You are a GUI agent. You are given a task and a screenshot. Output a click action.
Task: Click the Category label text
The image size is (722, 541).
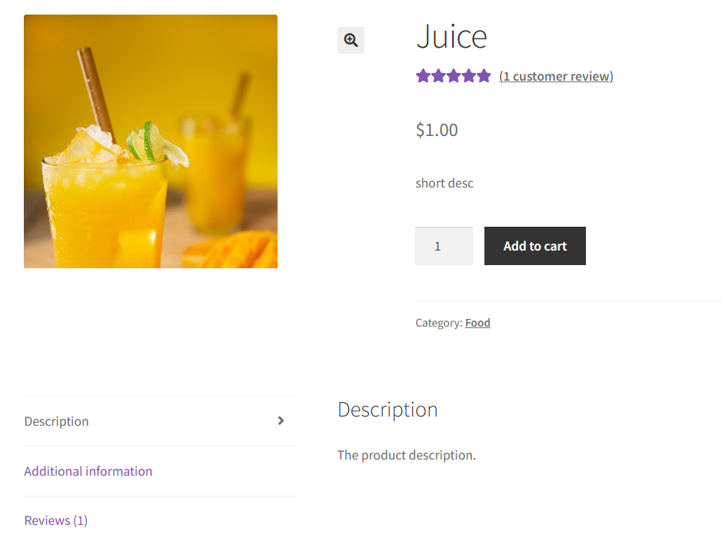(439, 323)
